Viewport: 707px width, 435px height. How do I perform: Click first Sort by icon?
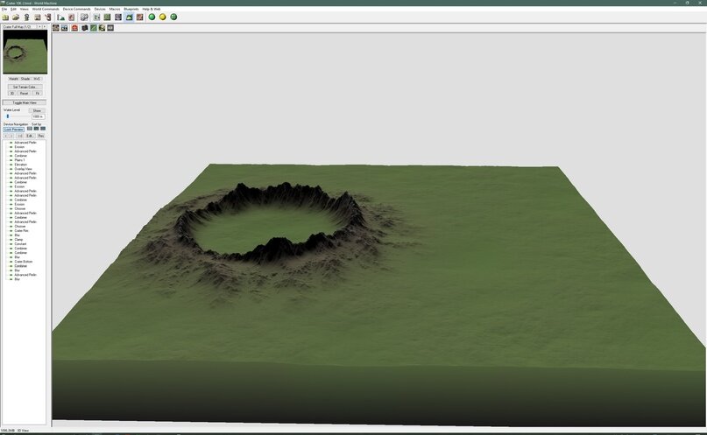(30, 129)
